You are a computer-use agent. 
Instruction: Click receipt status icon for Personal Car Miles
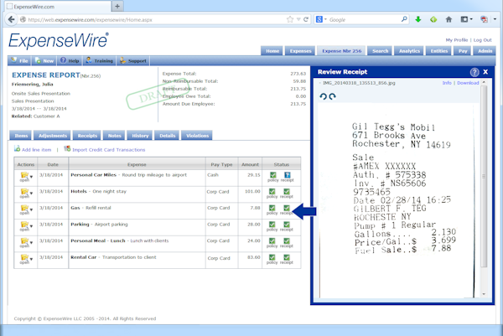click(x=287, y=173)
